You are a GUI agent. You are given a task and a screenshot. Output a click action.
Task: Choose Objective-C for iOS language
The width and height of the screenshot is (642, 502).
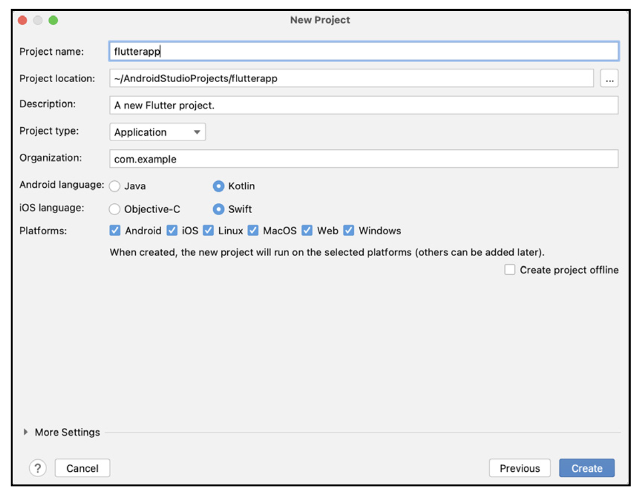coord(115,209)
